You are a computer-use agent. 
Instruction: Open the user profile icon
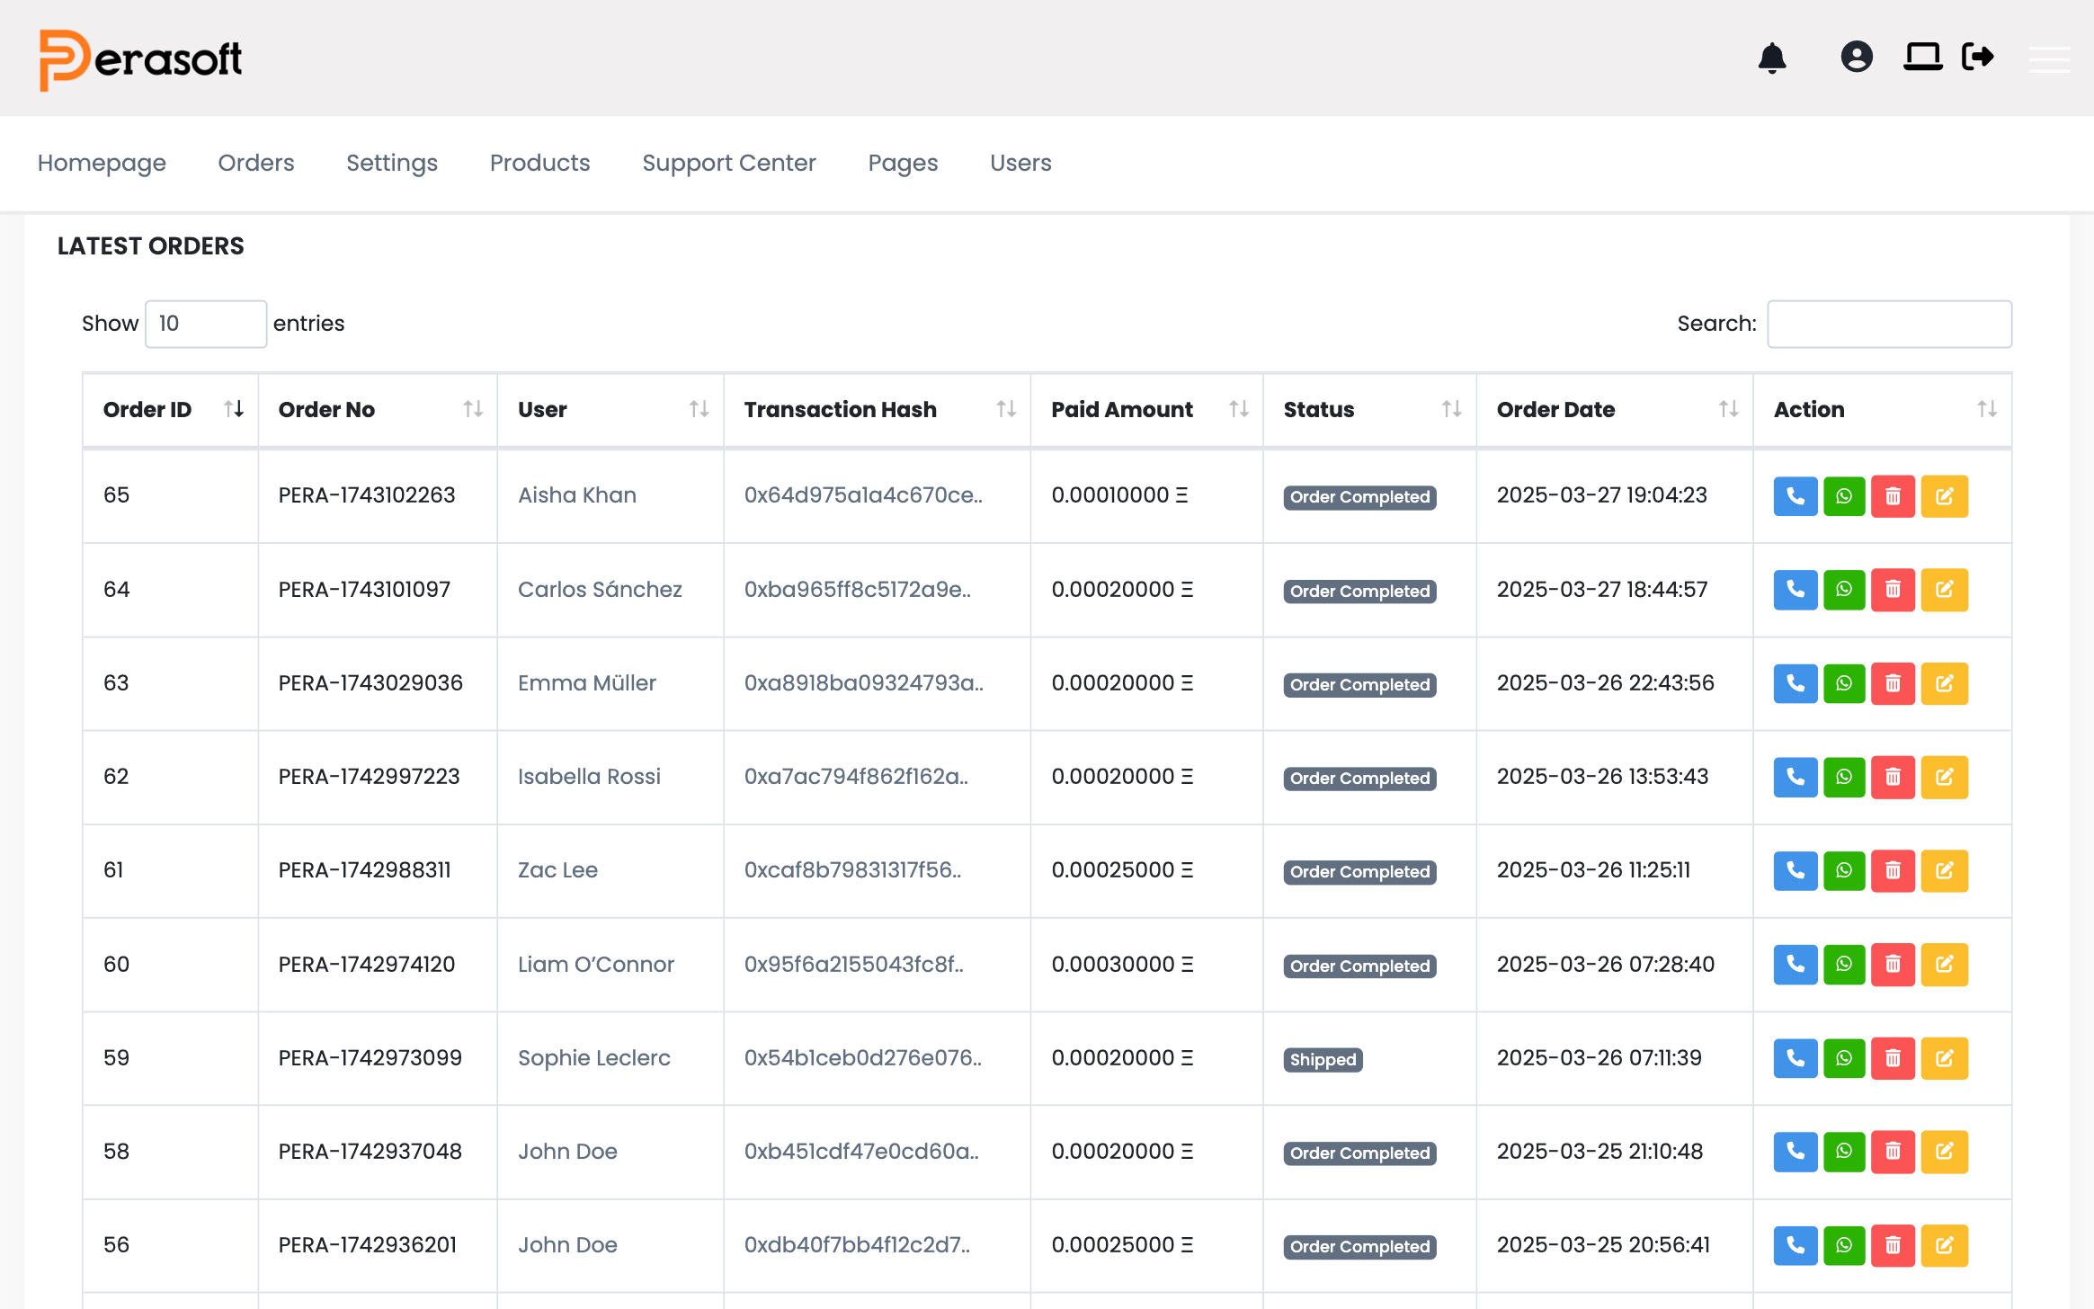click(1857, 57)
